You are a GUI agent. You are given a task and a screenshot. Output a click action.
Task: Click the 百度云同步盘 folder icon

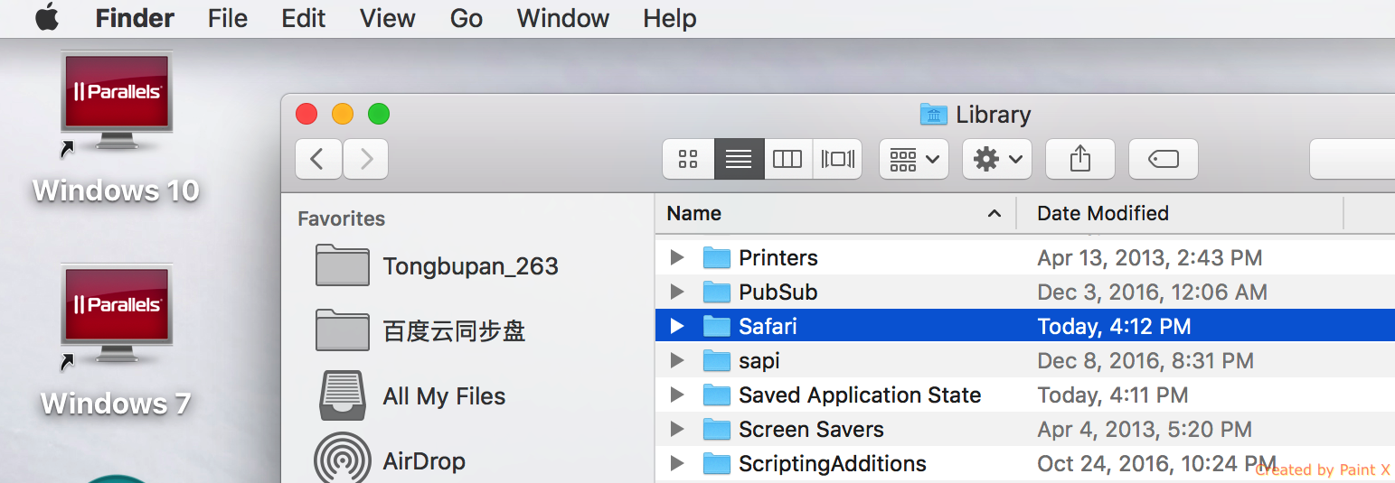click(x=343, y=330)
